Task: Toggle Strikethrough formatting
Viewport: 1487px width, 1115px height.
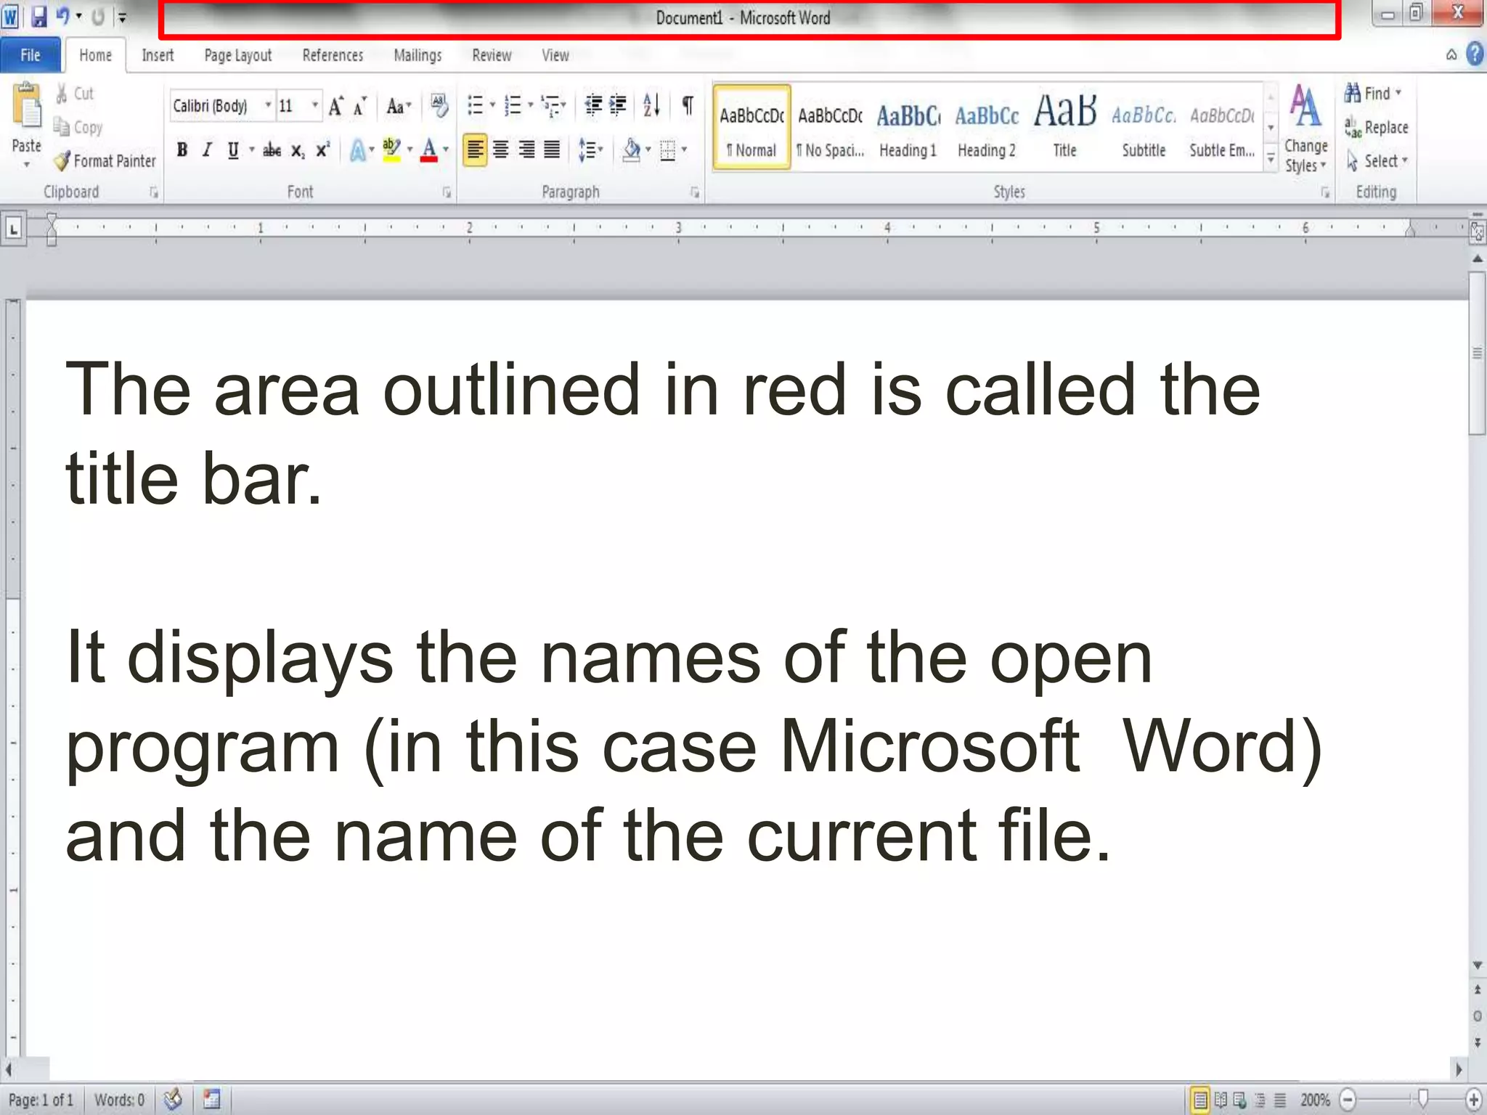Action: [x=272, y=150]
